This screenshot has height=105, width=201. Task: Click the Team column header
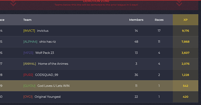click(x=27, y=20)
